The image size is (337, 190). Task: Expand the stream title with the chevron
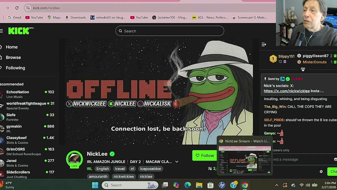click(x=177, y=162)
